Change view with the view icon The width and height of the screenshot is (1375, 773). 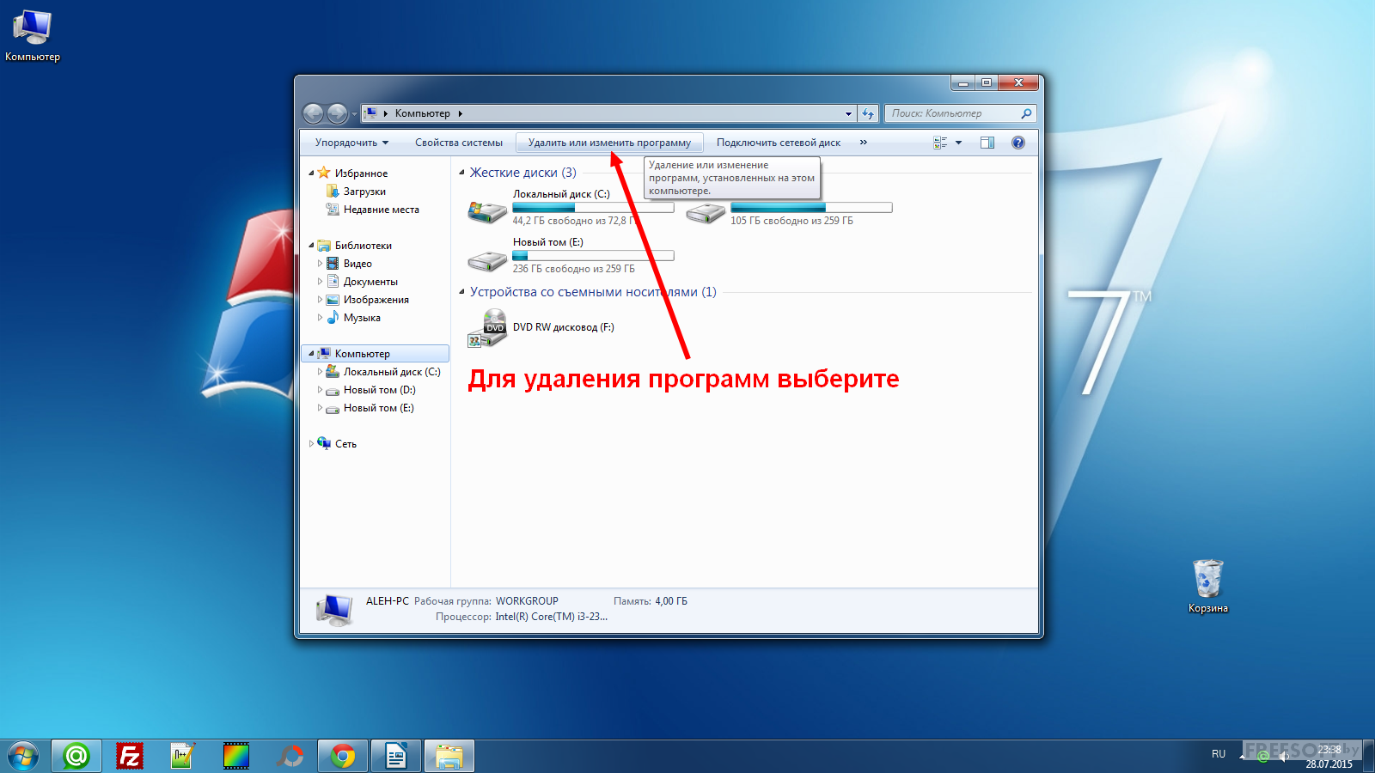coord(940,143)
